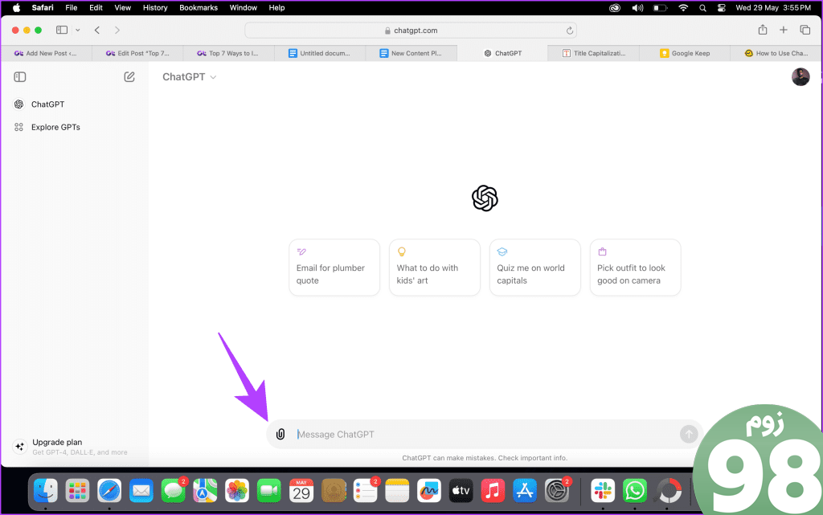
Task: Open Control Center from menu bar
Action: [721, 8]
